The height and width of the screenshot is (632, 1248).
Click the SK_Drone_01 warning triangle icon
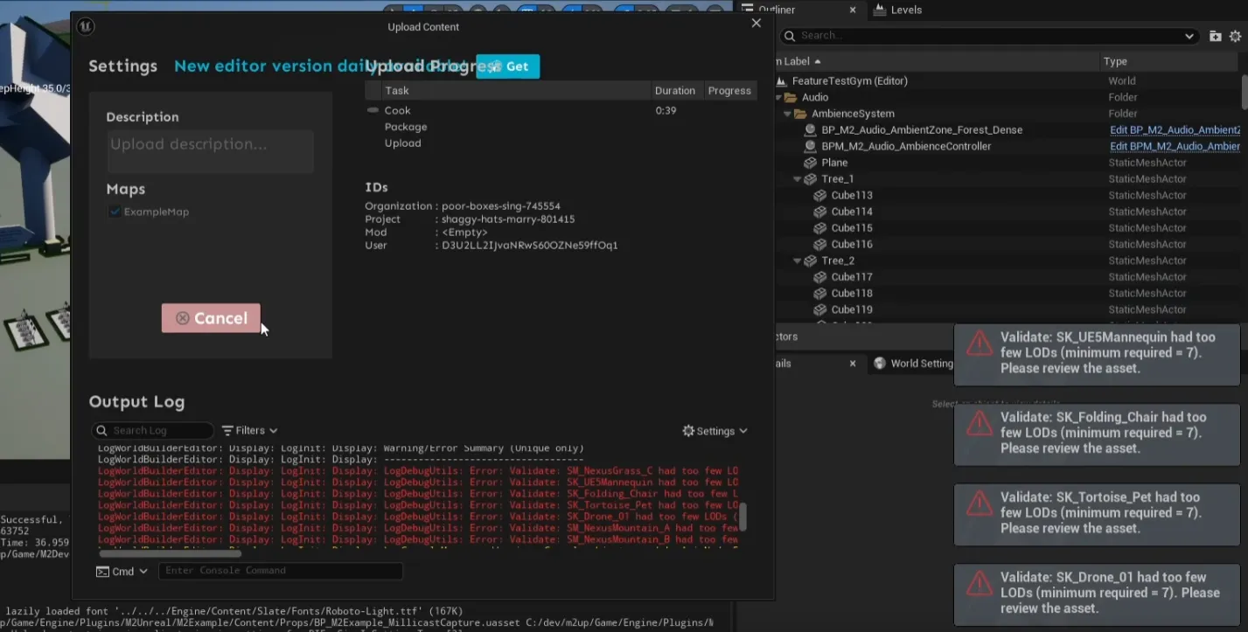(x=979, y=583)
